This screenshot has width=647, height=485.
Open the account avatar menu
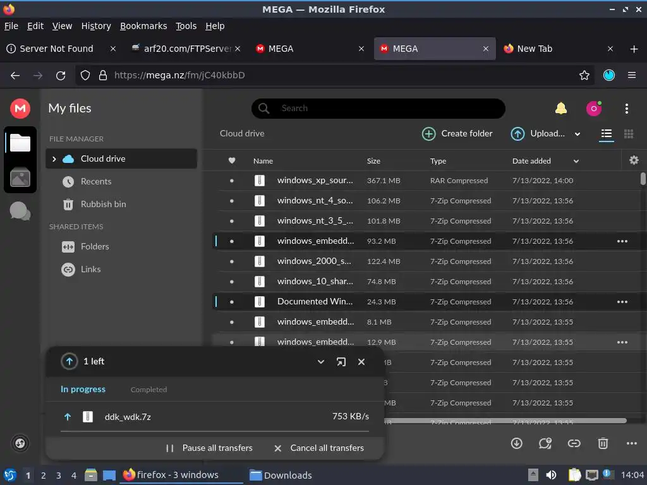tap(594, 109)
